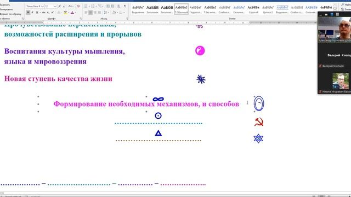Click the Bullets list icon

(86, 6)
